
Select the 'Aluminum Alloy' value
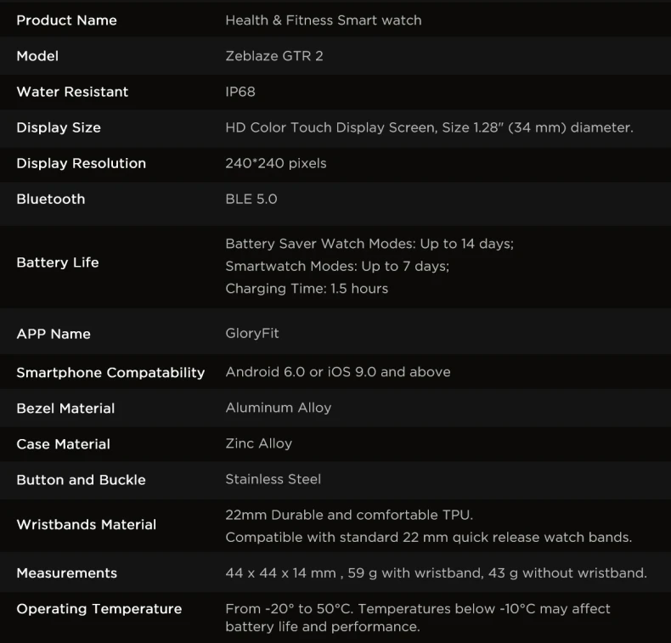278,408
